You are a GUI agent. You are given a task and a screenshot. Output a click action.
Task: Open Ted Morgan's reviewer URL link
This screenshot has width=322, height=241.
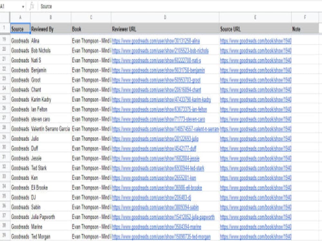tap(161, 237)
